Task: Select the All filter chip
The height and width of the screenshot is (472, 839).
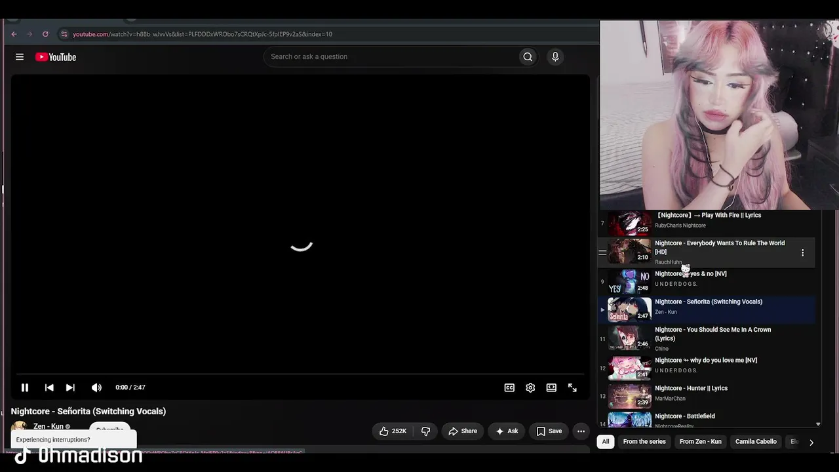Action: [x=606, y=442]
